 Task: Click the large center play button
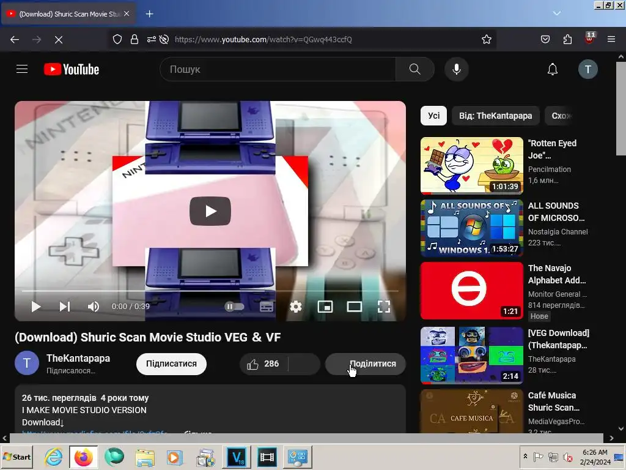point(210,211)
